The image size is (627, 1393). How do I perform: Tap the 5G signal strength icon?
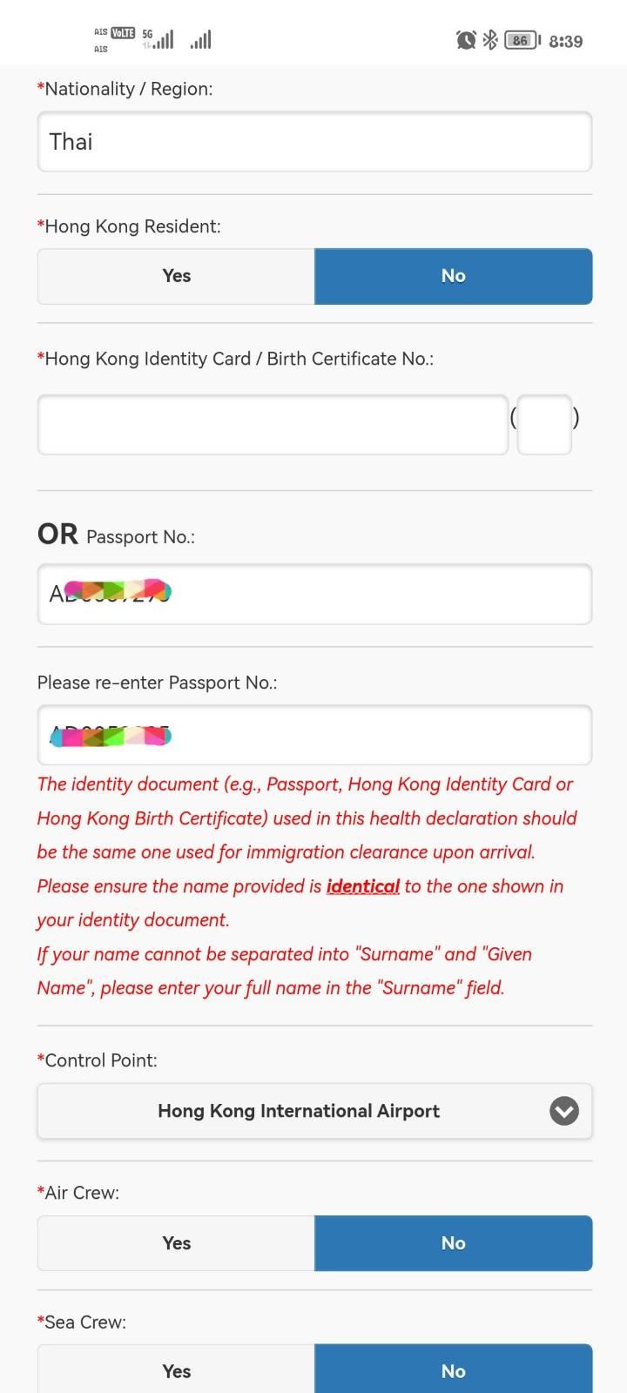pyautogui.click(x=158, y=39)
